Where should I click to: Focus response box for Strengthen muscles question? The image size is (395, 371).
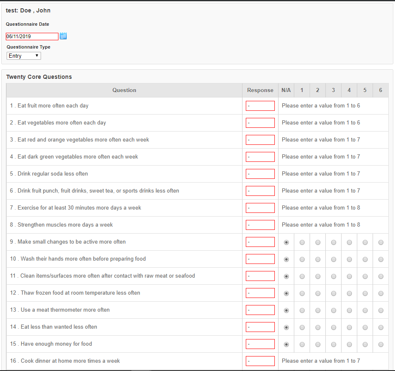[260, 225]
